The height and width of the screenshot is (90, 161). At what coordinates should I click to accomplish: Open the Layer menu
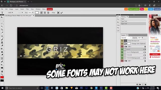[x=17, y=9]
